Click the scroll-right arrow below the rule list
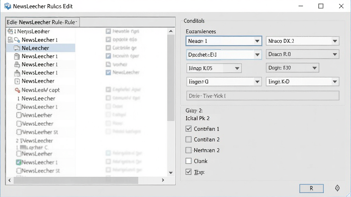 click(x=163, y=180)
